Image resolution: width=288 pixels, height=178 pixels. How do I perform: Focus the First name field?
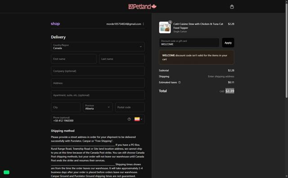pyautogui.click(x=74, y=59)
